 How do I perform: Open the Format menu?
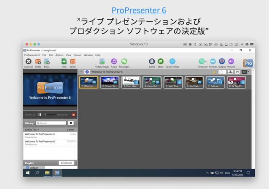(x=77, y=55)
